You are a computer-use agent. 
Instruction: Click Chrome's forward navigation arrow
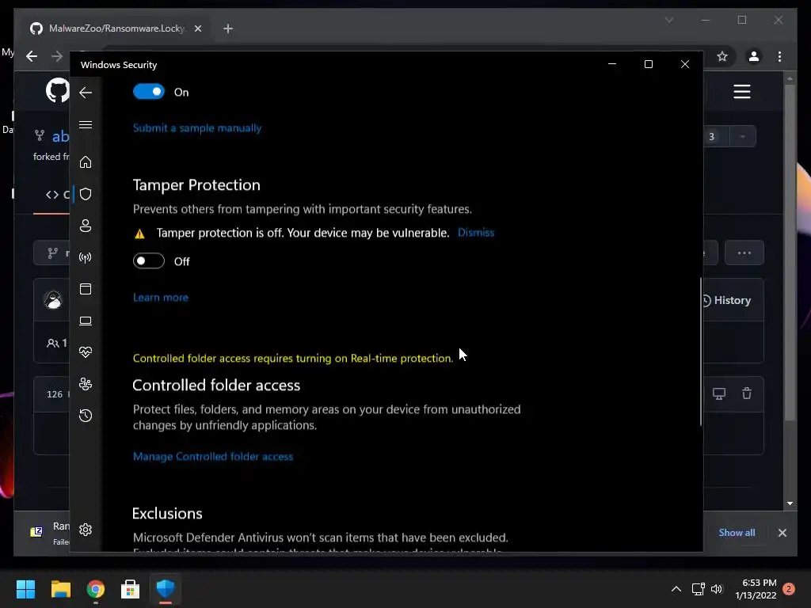57,56
